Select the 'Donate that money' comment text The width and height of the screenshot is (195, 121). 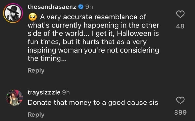click(x=93, y=103)
